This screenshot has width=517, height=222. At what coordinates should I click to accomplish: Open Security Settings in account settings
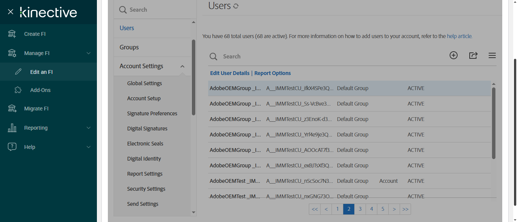(146, 189)
